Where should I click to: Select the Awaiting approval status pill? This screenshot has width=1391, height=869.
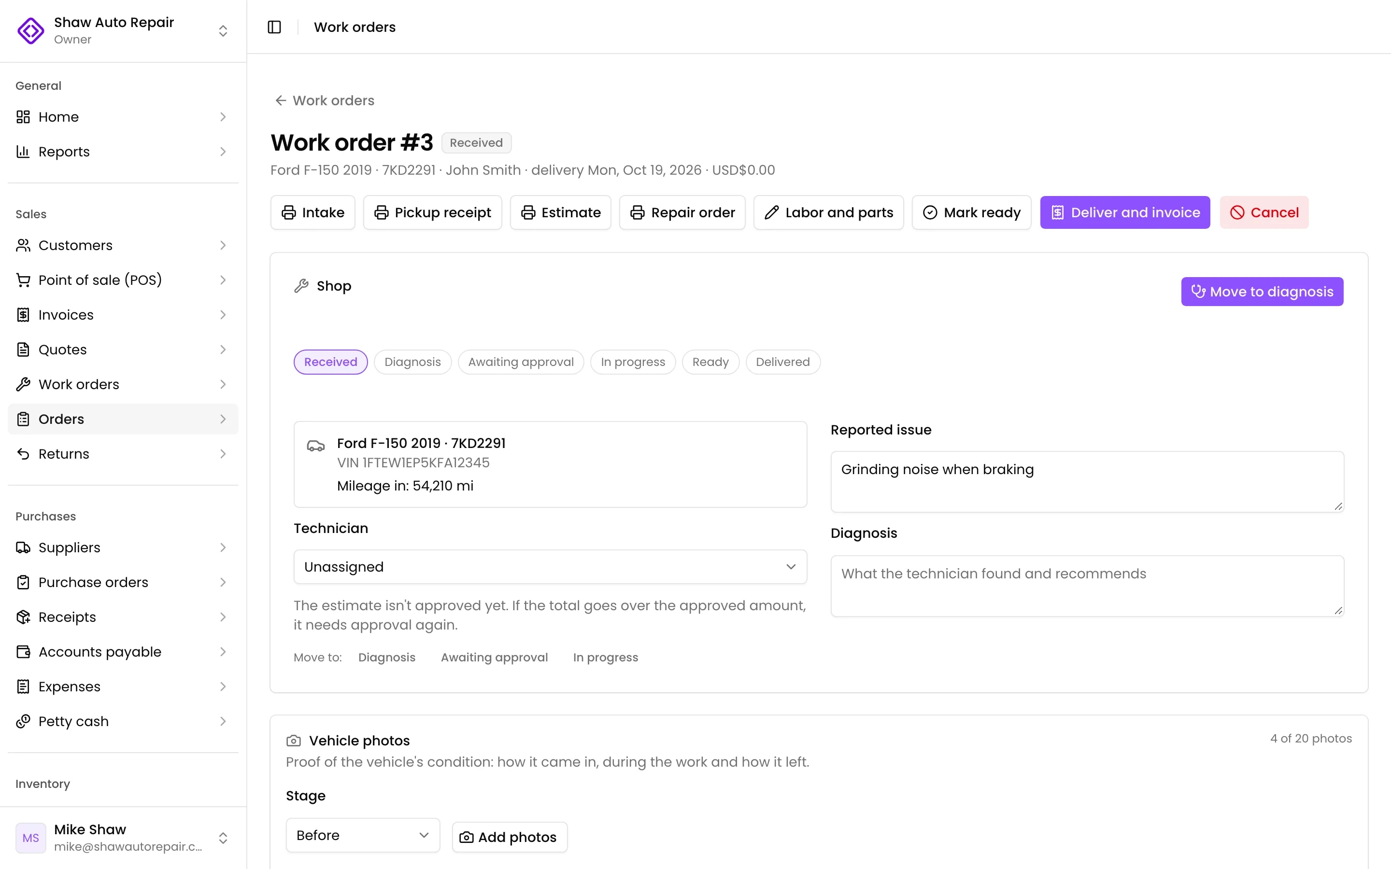pos(521,362)
